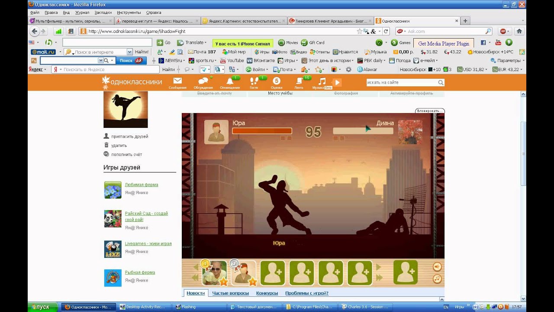Click Юра orange health bar
Viewport: 554px width, 312px height.
[262, 131]
